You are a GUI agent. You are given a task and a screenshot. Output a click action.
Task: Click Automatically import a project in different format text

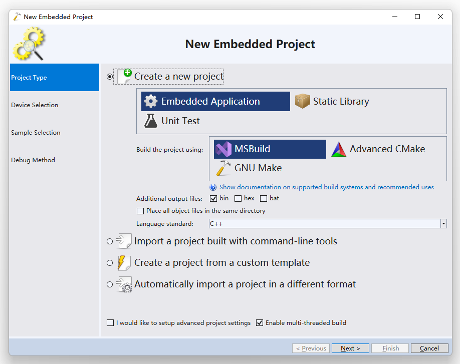click(245, 284)
